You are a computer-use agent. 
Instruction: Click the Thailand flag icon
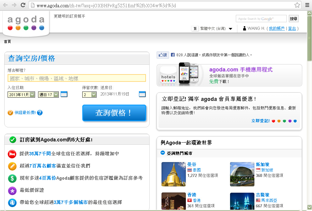point(190,170)
